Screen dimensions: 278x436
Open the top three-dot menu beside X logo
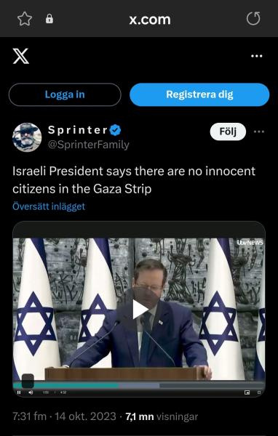pos(257,56)
